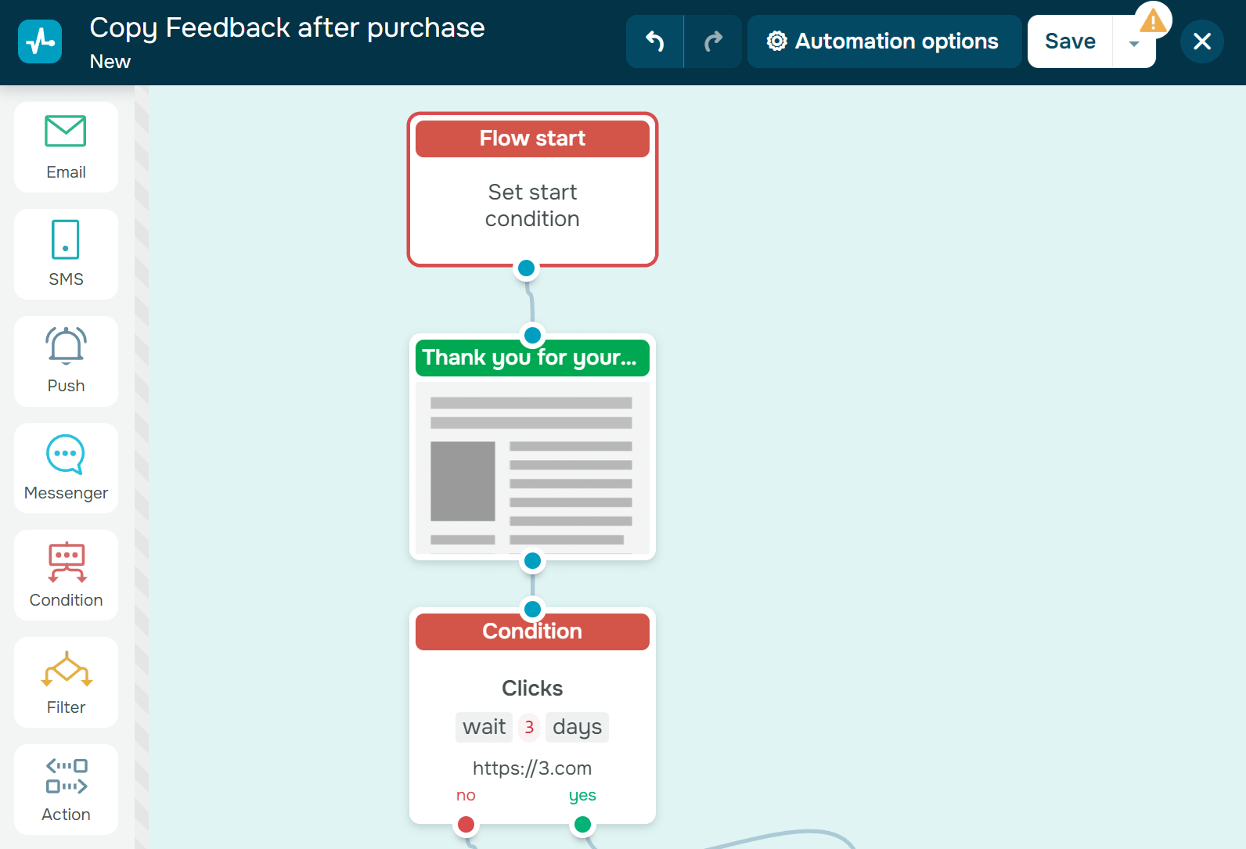Click the red 'no' output connector
The image size is (1246, 849).
(x=466, y=824)
